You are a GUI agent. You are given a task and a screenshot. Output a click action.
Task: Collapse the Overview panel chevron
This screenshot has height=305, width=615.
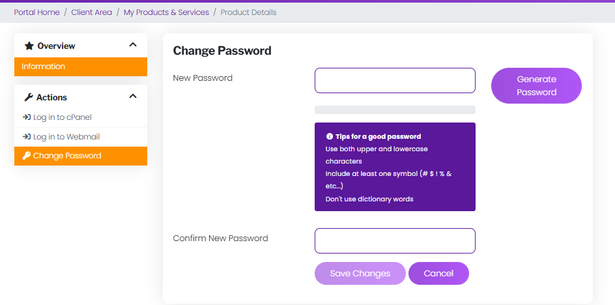[133, 45]
